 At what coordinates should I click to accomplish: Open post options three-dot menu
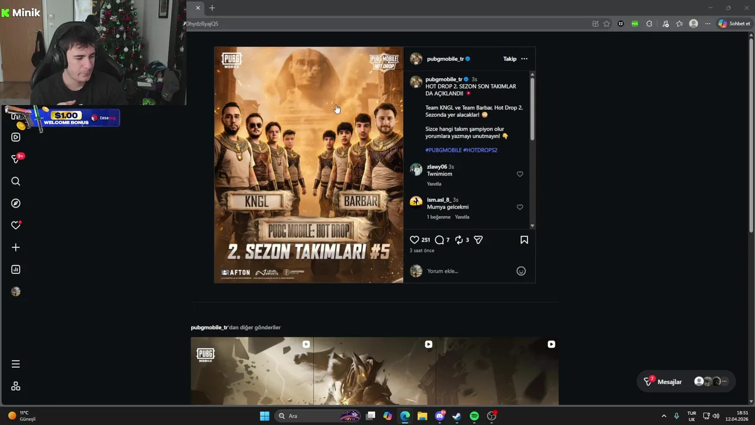pos(524,59)
